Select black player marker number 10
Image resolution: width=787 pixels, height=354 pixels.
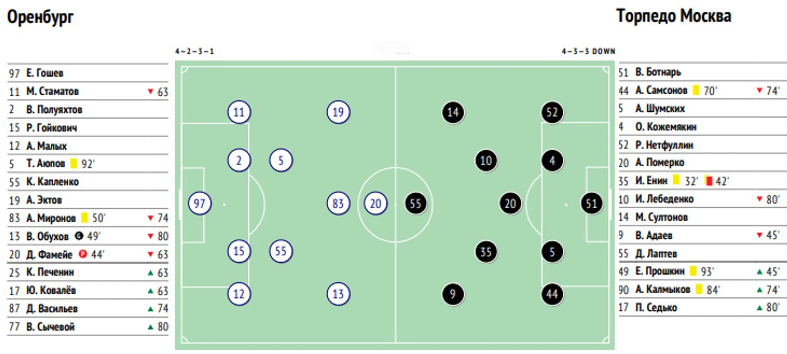pyautogui.click(x=486, y=160)
